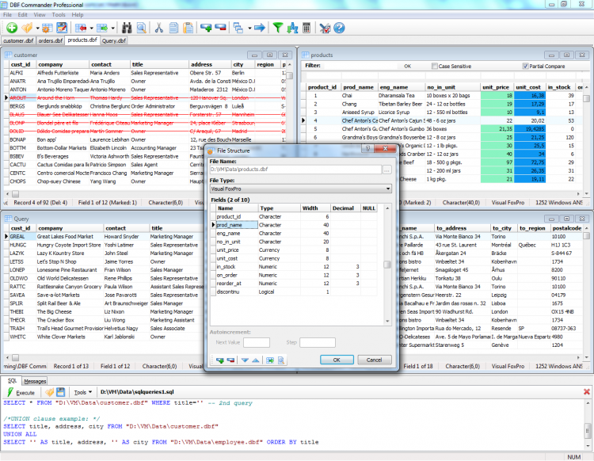Image resolution: width=594 pixels, height=461 pixels.
Task: Switch to the orders.dbf tab
Action: point(50,40)
